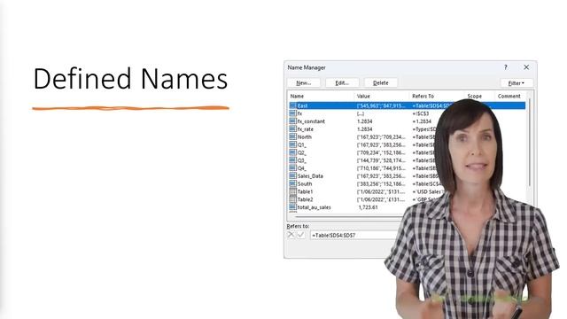Click the icon beside fx_constant

point(293,121)
